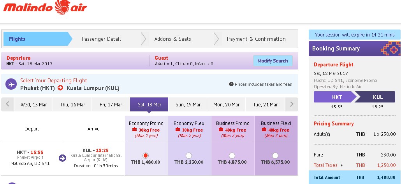
Task: Click the Booking Summary decorative pattern icon
Action: coord(390,49)
